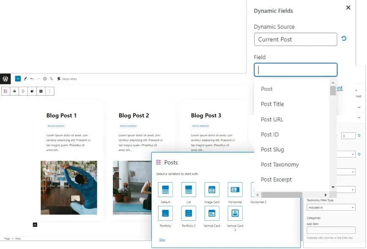367x249 pixels.
Task: Select the Portfolio 2 variation
Action: (189, 213)
